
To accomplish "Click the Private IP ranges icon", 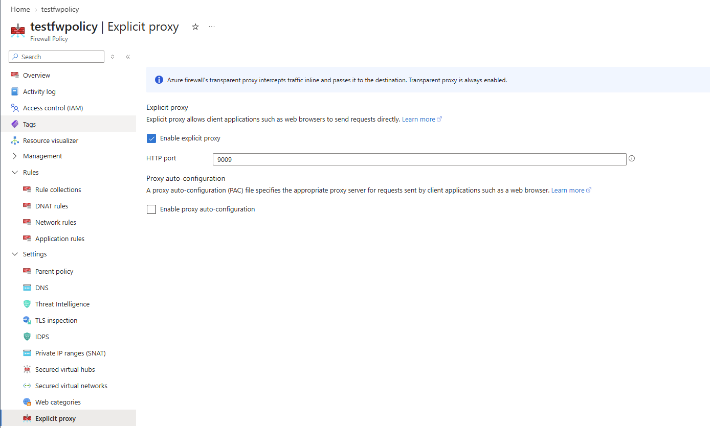I will (27, 353).
